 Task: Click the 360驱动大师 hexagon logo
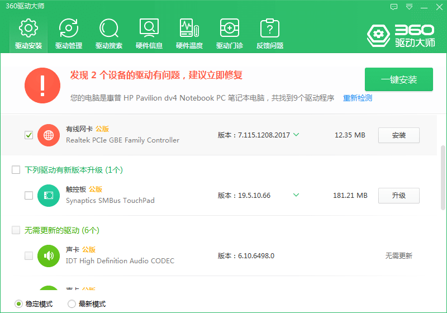click(378, 35)
